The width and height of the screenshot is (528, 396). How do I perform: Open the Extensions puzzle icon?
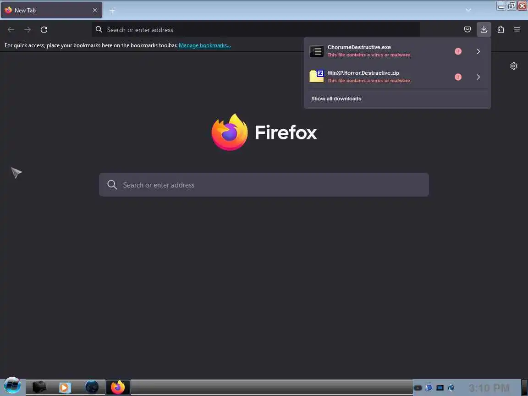tap(500, 30)
